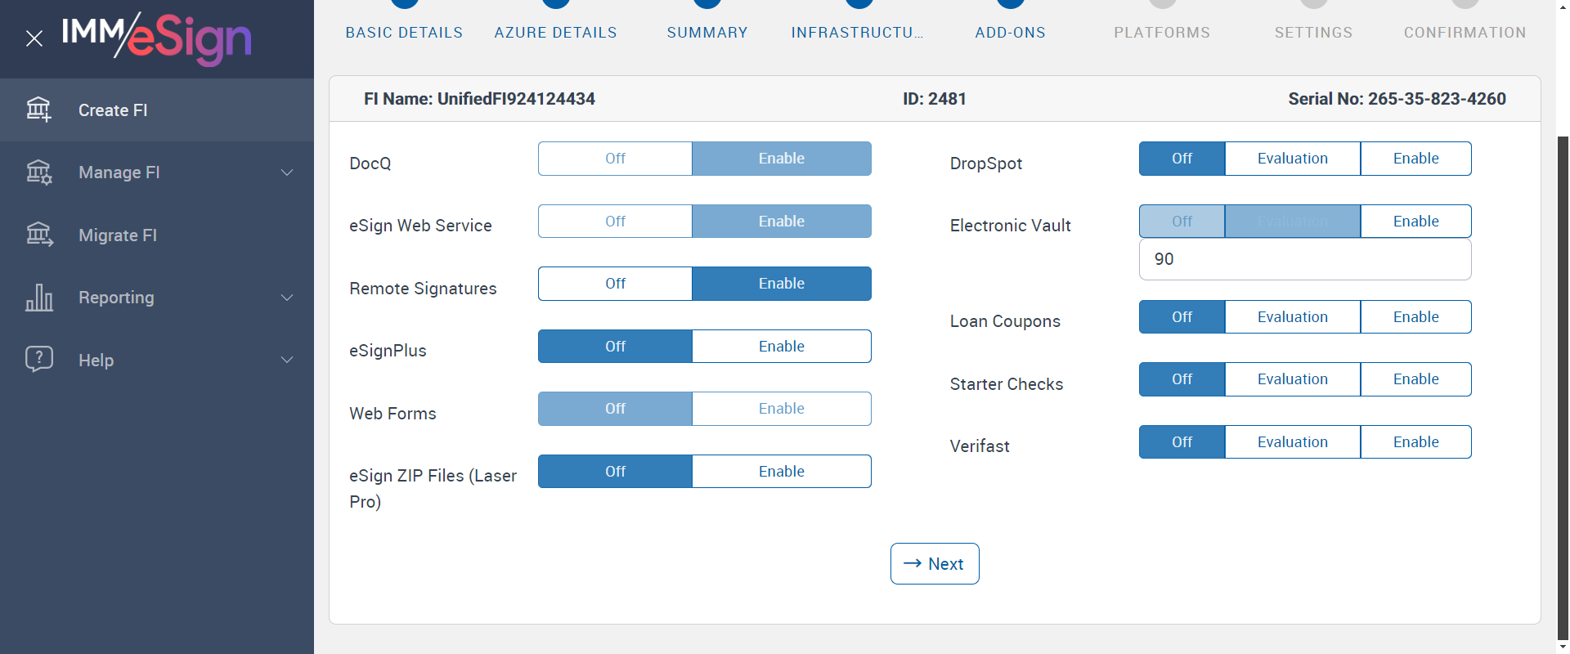
Task: Click the Next button
Action: point(935,564)
